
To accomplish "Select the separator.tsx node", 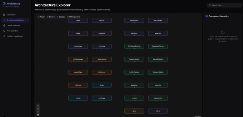I will pos(158,98).
